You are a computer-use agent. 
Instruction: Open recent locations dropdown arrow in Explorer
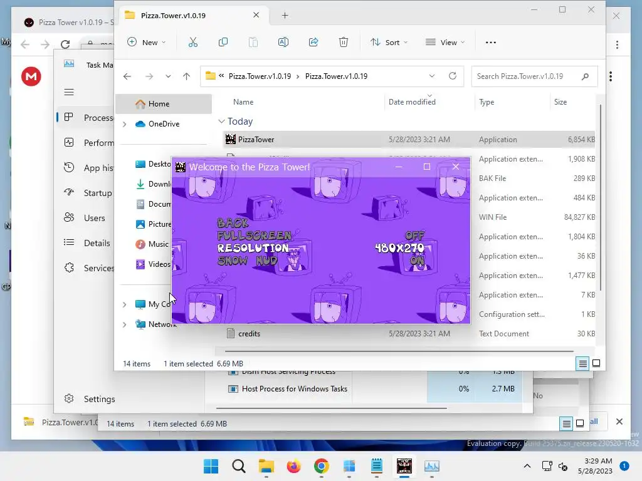168,76
